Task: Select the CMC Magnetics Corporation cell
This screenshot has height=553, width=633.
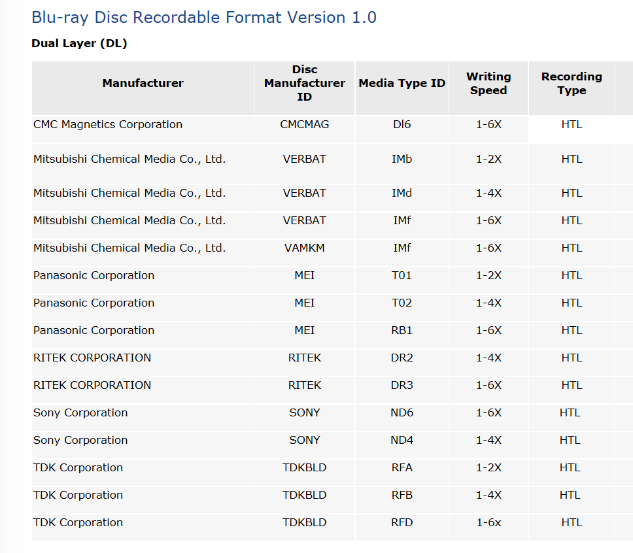Action: [x=108, y=124]
